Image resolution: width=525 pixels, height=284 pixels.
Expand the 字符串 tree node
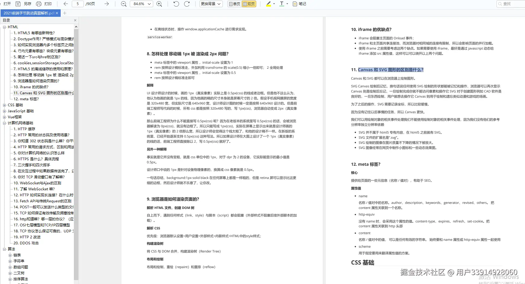pos(10,261)
